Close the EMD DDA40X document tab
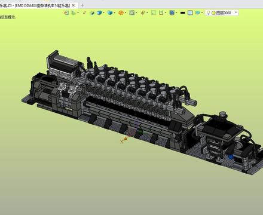This screenshot has width=263, height=215. click(x=73, y=5)
